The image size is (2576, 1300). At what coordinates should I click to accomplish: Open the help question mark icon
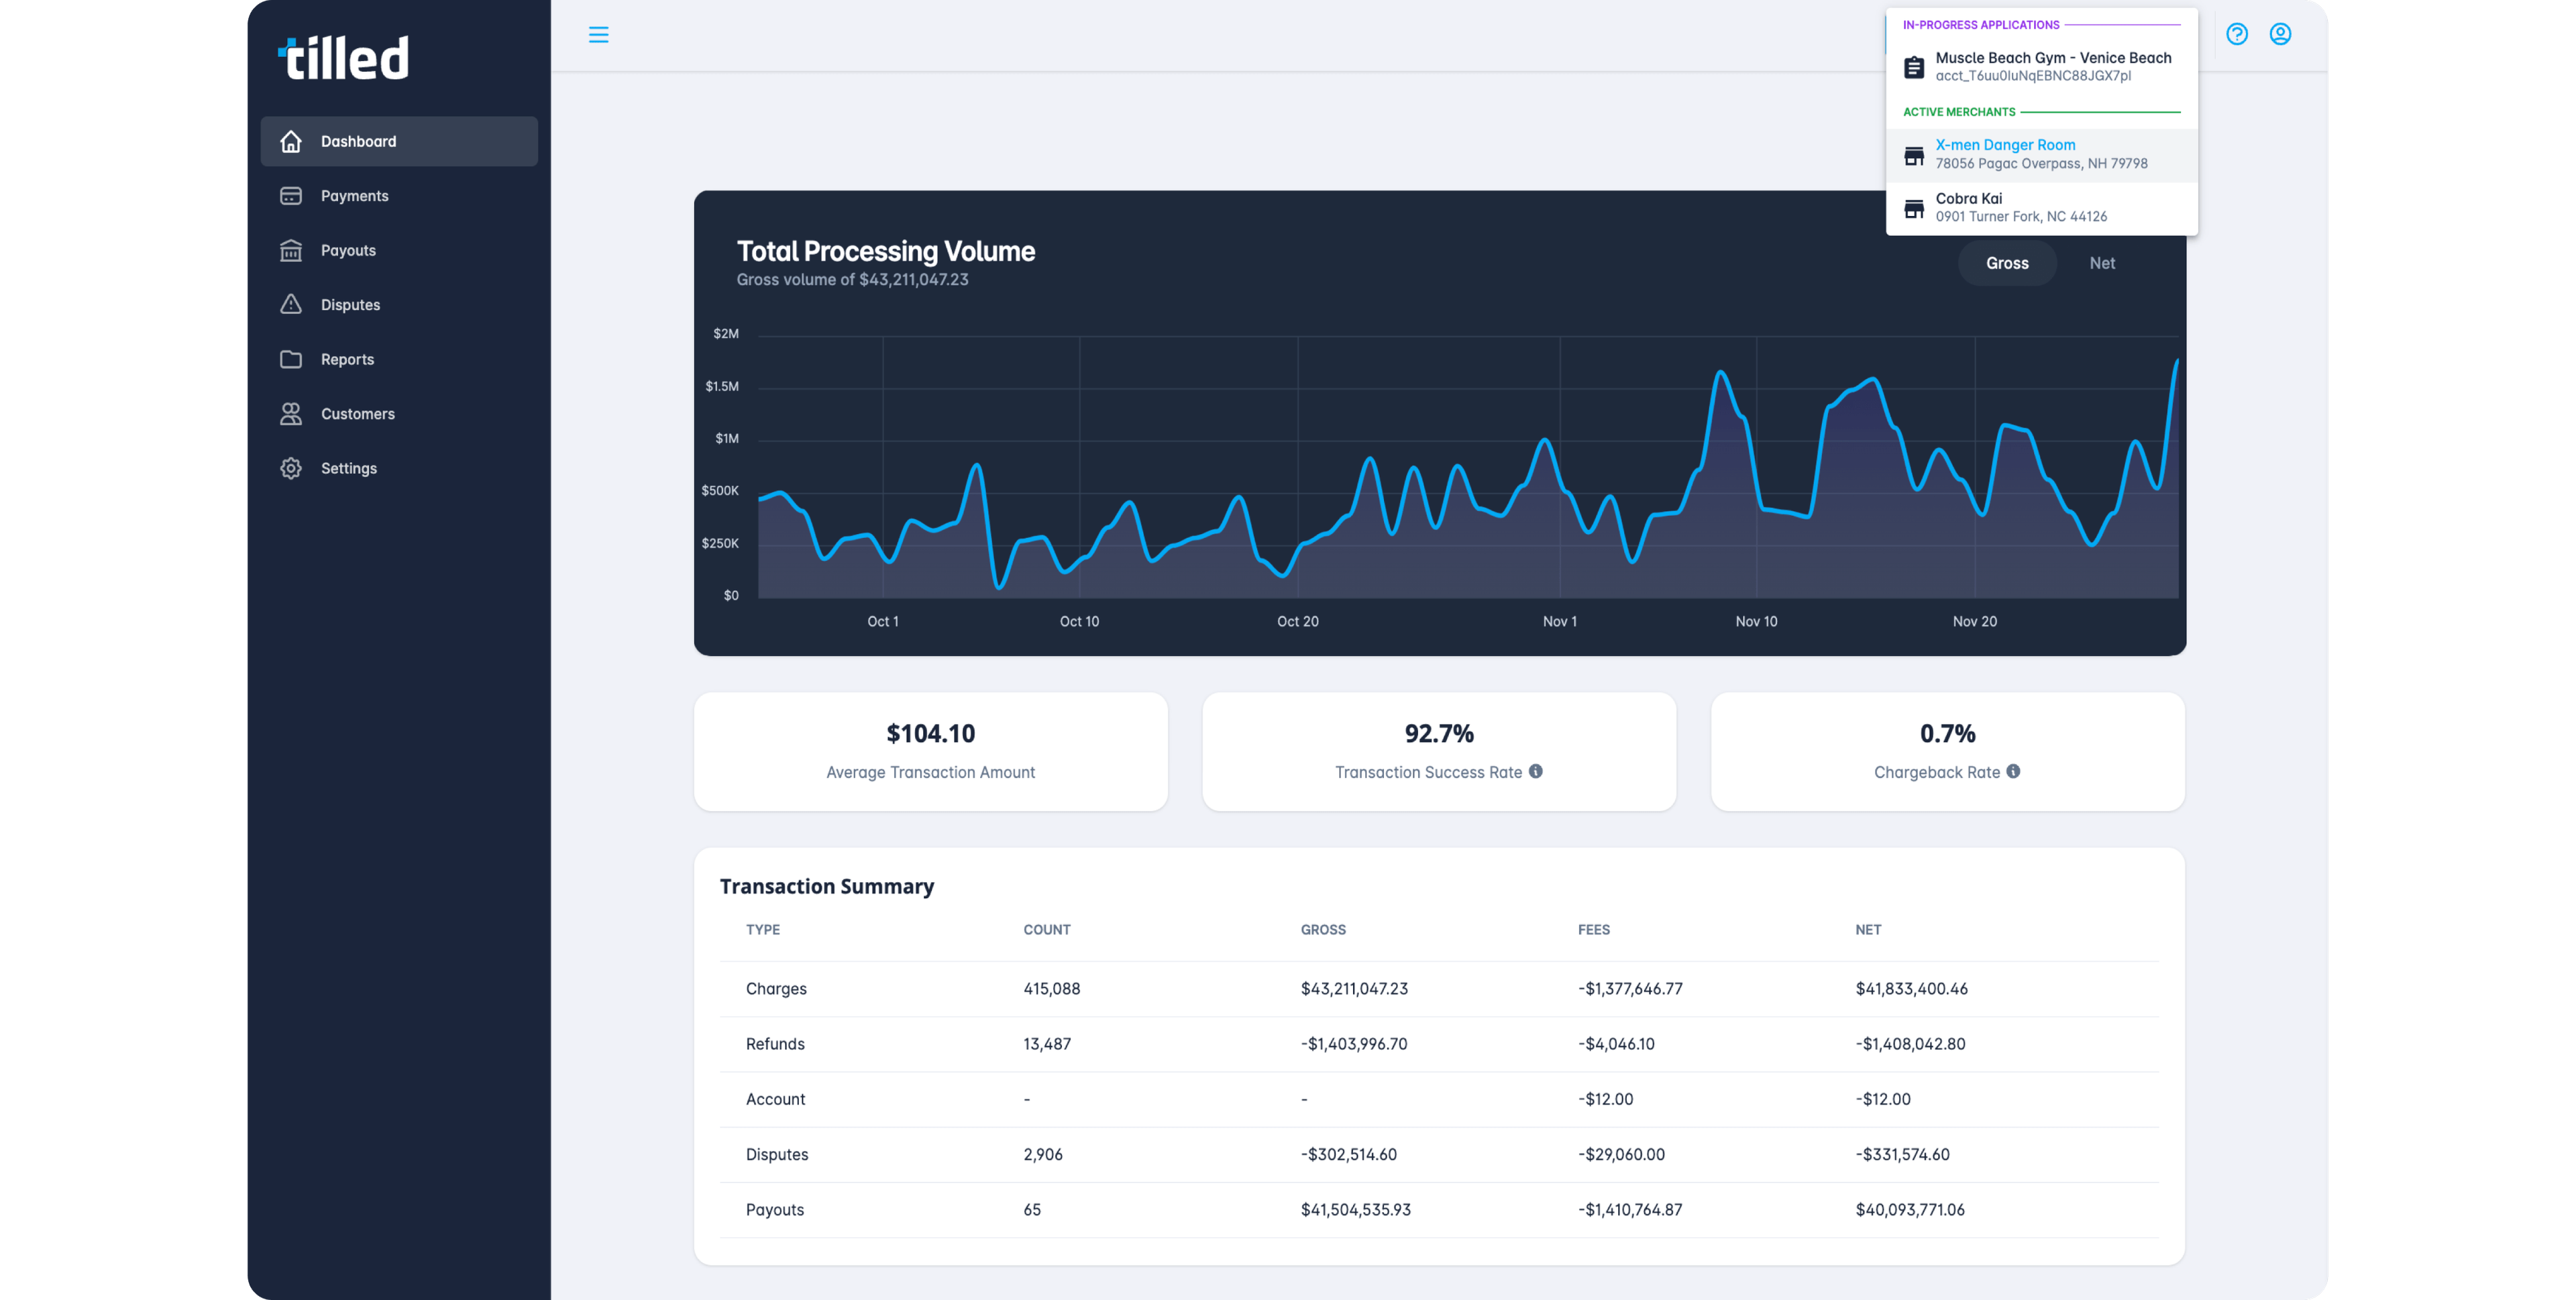click(2236, 35)
